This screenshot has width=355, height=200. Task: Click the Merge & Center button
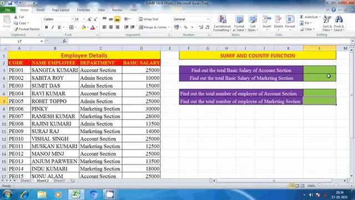[154, 27]
